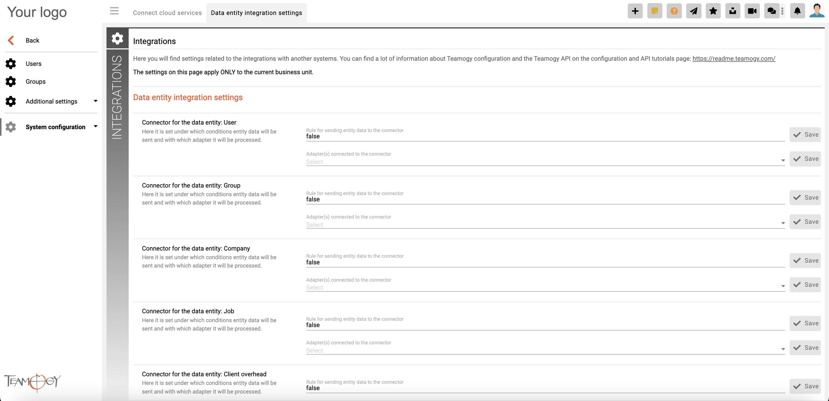Click the Your logo header image
The image size is (829, 401).
[37, 12]
